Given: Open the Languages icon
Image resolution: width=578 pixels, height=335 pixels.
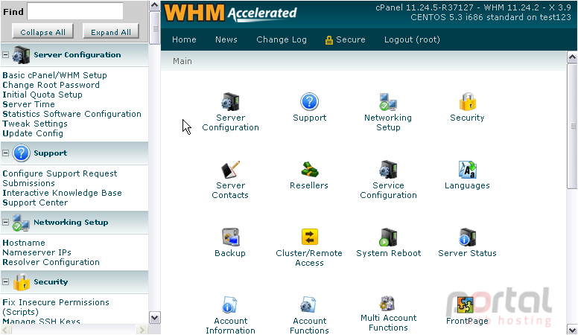Looking at the screenshot, I should click(x=467, y=170).
